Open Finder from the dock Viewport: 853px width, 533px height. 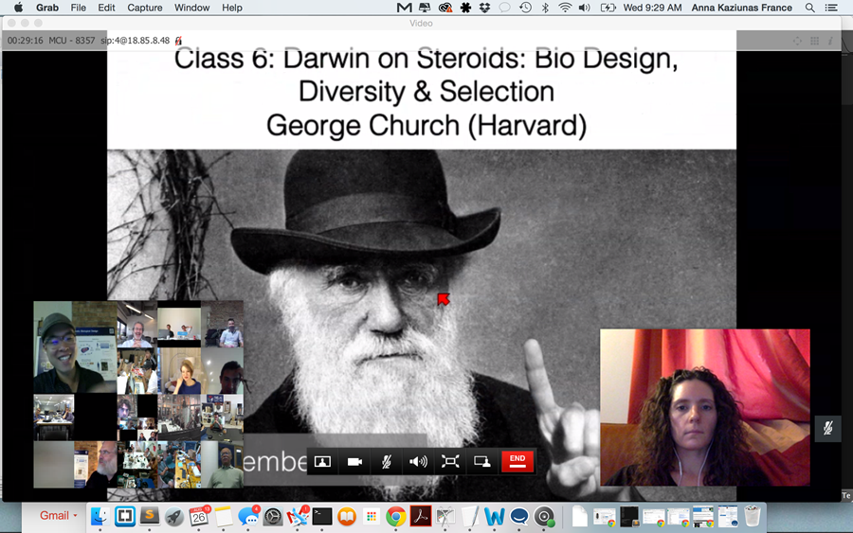pyautogui.click(x=100, y=516)
